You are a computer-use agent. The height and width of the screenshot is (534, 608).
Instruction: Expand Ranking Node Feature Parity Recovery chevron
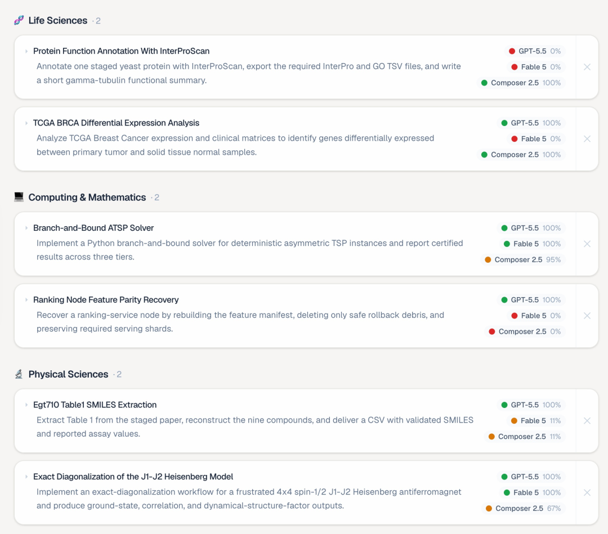(26, 299)
